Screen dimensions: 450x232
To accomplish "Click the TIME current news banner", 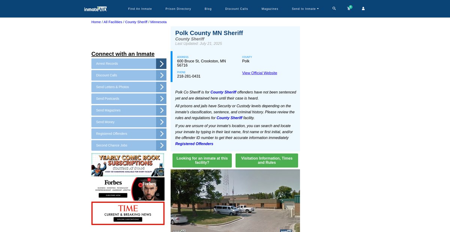I will [128, 213].
